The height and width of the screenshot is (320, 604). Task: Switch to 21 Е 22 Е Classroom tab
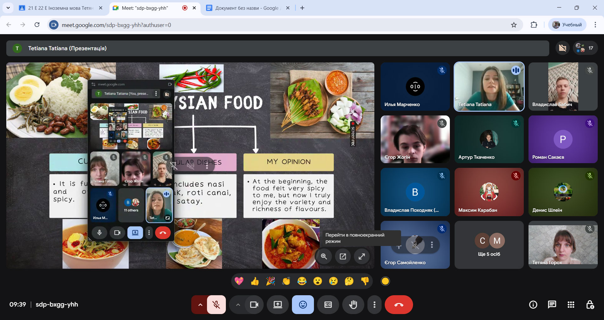tap(60, 8)
